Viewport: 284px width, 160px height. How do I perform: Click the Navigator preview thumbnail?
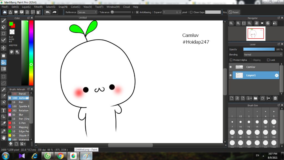click(x=256, y=34)
